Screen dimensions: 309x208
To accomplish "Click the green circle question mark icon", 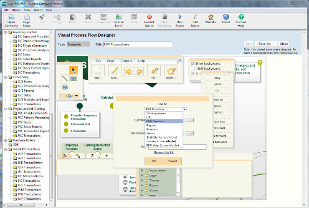I will 260,63.
